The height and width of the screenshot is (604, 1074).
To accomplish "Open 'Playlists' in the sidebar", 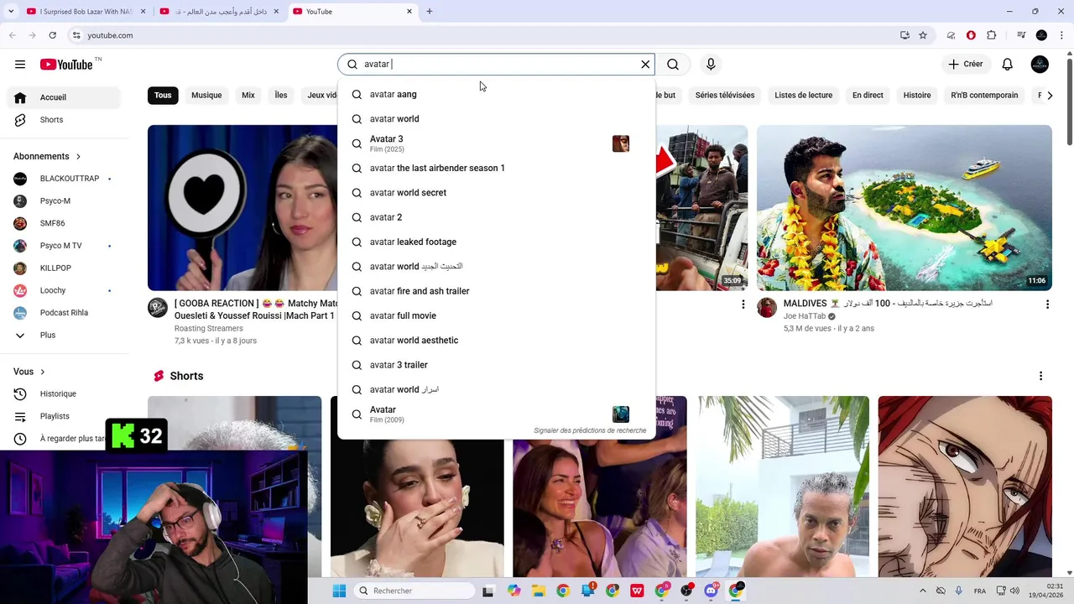I will 64,416.
